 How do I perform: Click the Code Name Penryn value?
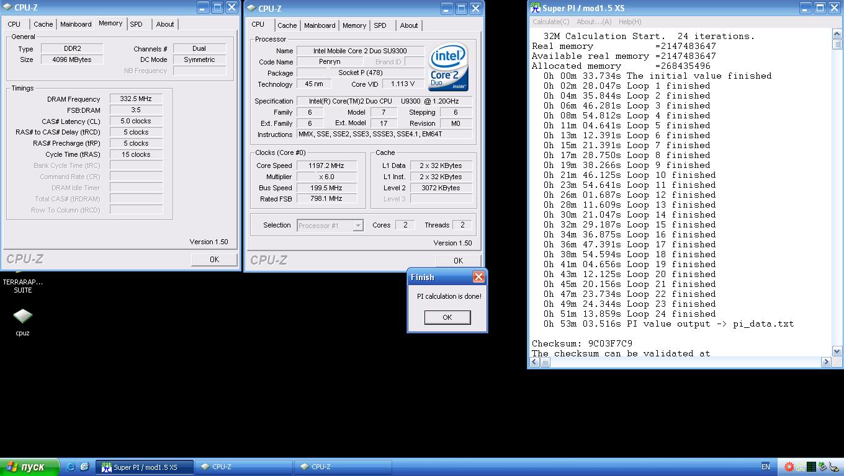click(x=330, y=62)
